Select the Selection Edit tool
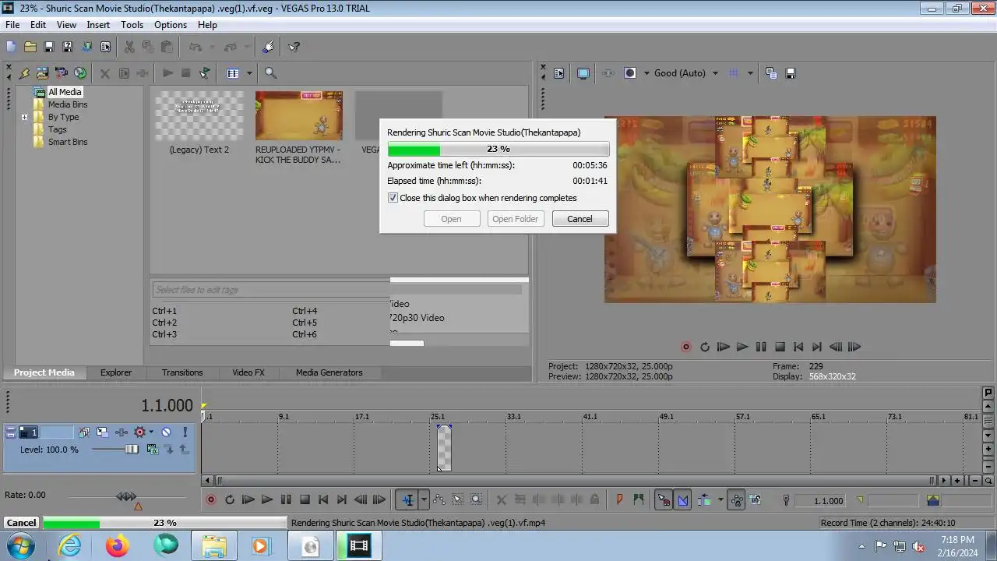This screenshot has height=561, width=997. click(x=457, y=500)
